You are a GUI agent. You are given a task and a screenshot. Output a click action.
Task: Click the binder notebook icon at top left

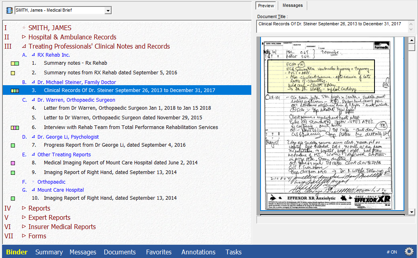point(10,10)
